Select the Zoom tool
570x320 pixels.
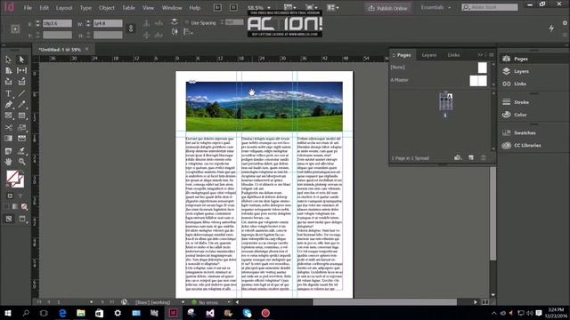(21, 162)
